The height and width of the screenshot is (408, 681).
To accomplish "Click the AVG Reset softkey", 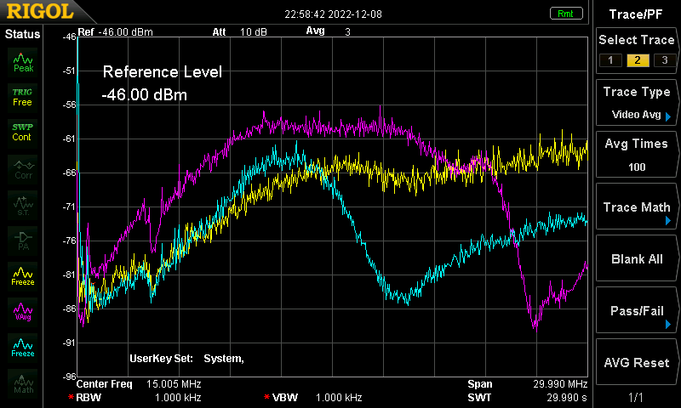I will coord(636,362).
